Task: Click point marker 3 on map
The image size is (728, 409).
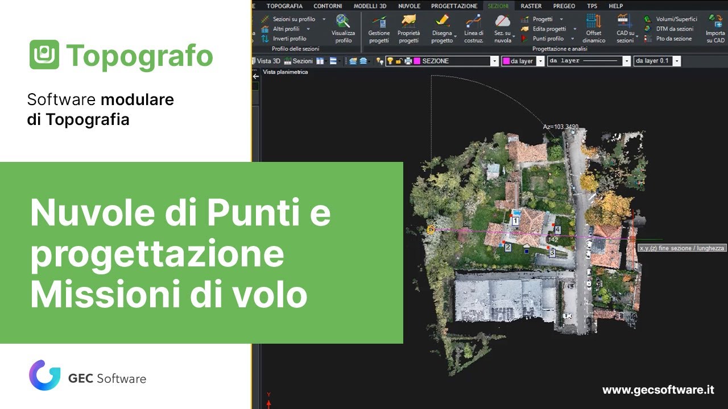Action: point(552,253)
